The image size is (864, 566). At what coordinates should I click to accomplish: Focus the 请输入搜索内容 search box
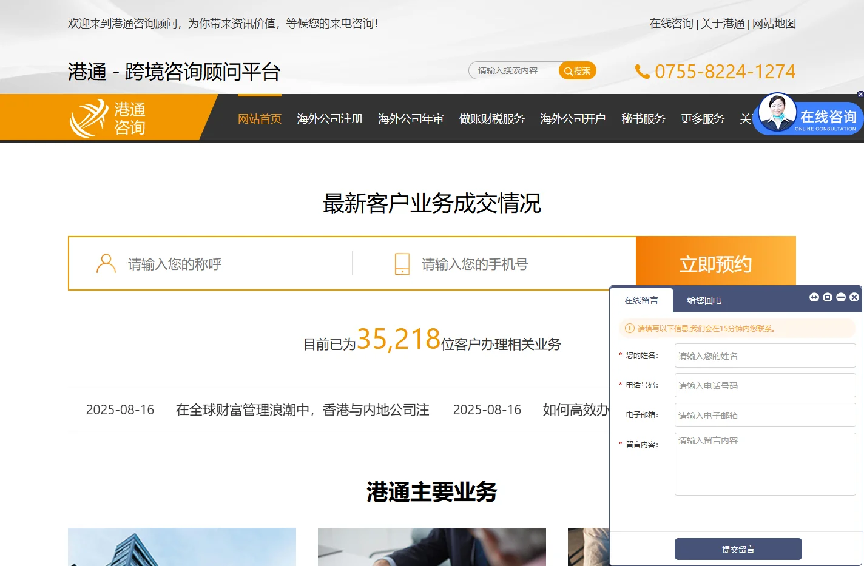point(514,71)
